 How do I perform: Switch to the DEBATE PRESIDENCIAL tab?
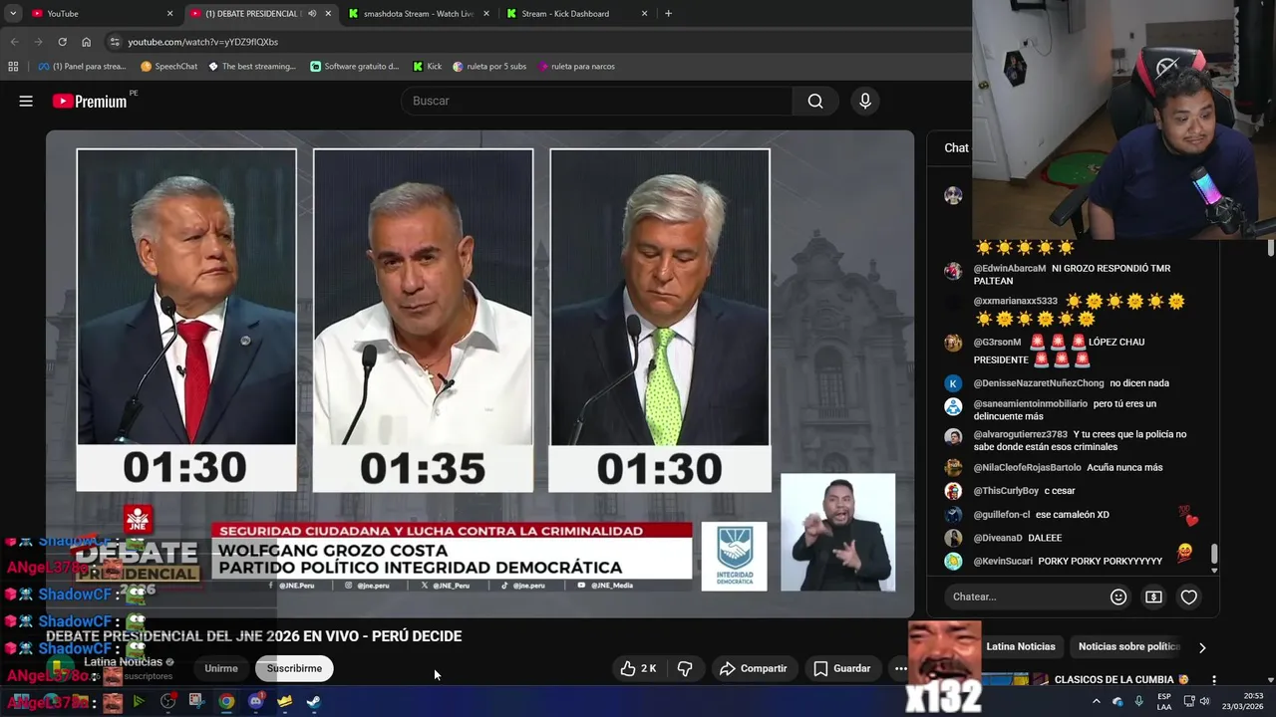tap(261, 14)
